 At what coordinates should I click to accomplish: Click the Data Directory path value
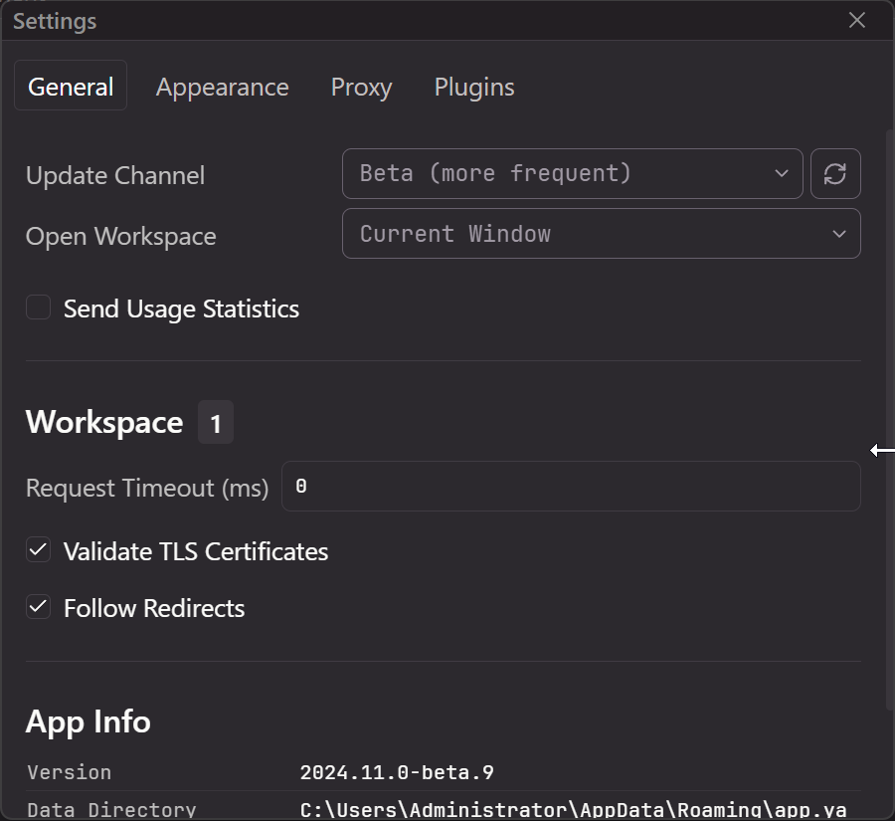point(573,809)
